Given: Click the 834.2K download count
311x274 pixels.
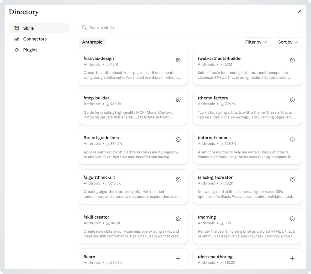Looking at the screenshot, I should (x=116, y=144).
